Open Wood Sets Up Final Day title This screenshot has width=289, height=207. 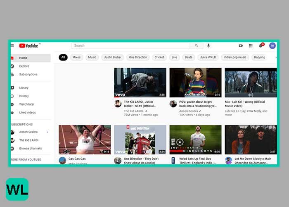(198, 161)
